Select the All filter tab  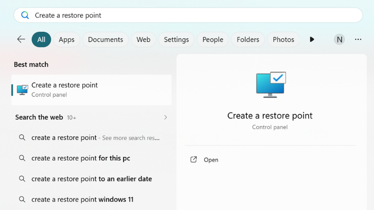point(41,40)
